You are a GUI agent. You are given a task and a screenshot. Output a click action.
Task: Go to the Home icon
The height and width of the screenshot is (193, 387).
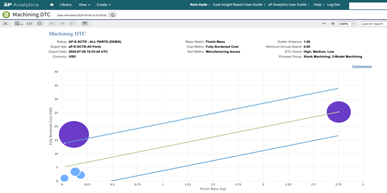coord(52,5)
